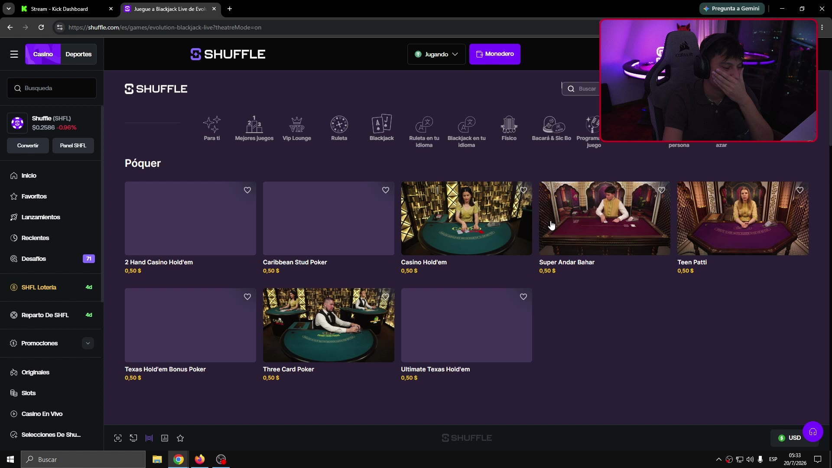Favorite Three Card Poker with heart
The width and height of the screenshot is (832, 468).
coord(386,297)
